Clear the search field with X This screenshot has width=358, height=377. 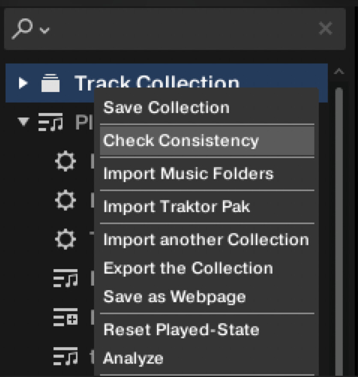pyautogui.click(x=326, y=29)
